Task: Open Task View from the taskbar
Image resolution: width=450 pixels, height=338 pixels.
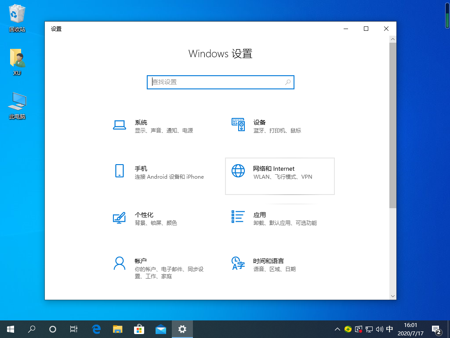Action: (74, 329)
